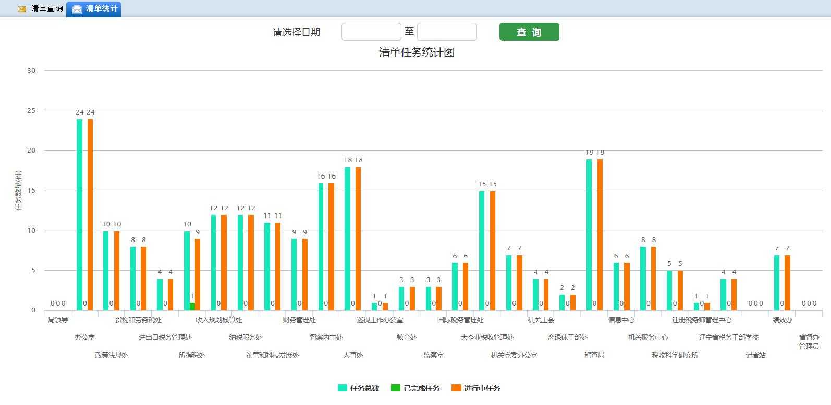Click the 所得税处 axis label
Viewport: 831px width, 405px height.
pyautogui.click(x=192, y=355)
